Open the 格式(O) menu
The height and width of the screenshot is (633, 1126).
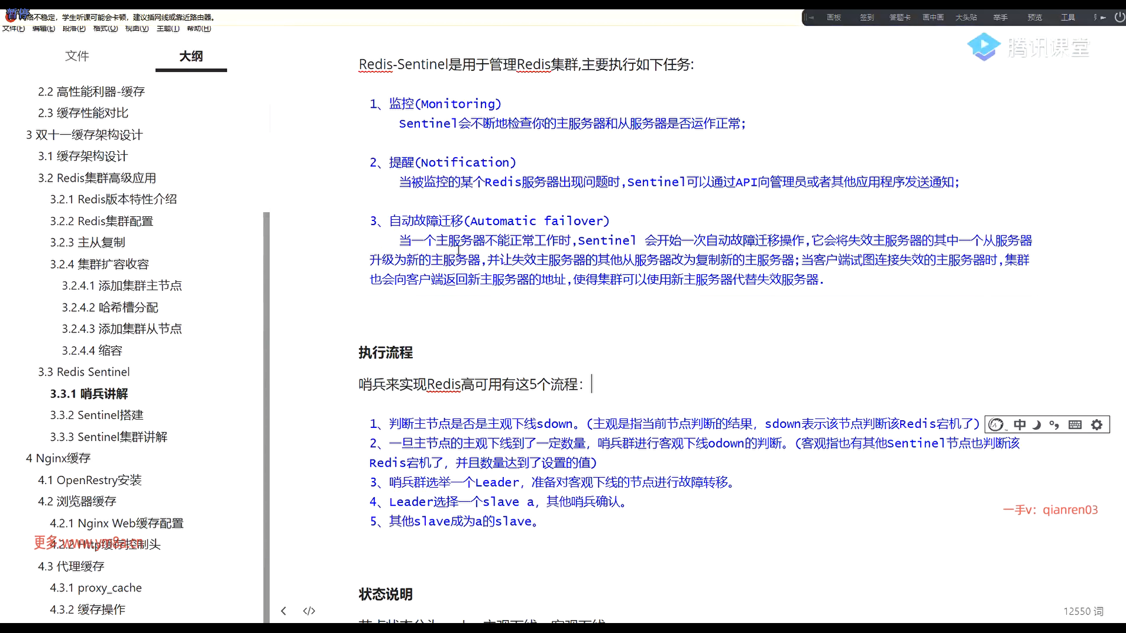(105, 28)
